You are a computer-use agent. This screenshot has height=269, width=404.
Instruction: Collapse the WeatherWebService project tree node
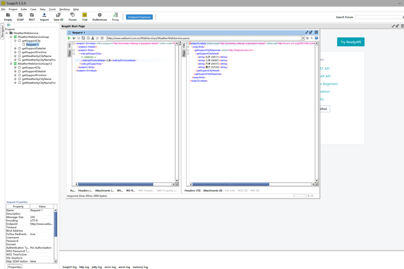[7, 33]
